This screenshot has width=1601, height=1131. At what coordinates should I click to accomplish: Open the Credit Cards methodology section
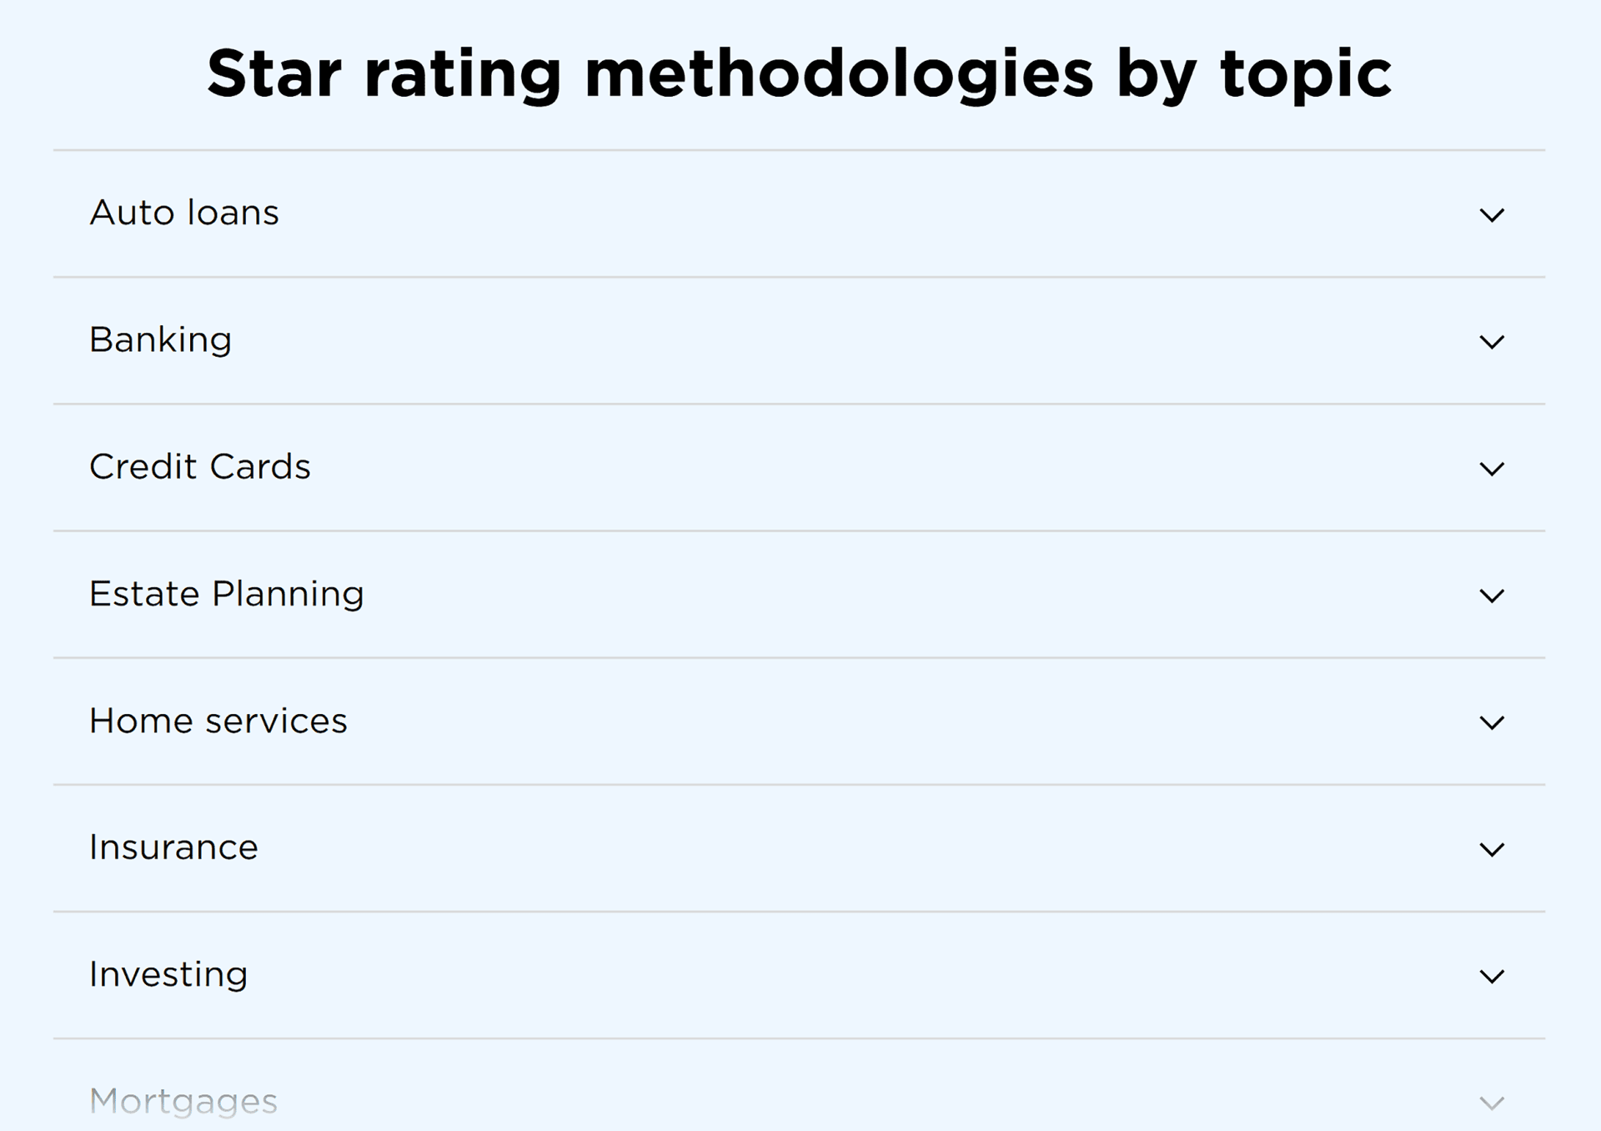pyautogui.click(x=200, y=467)
